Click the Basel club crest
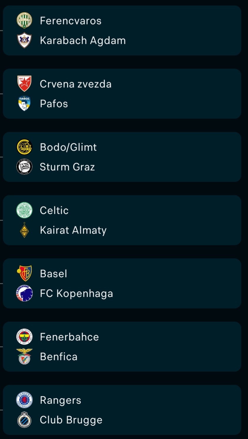Image resolution: width=248 pixels, height=439 pixels. (24, 274)
